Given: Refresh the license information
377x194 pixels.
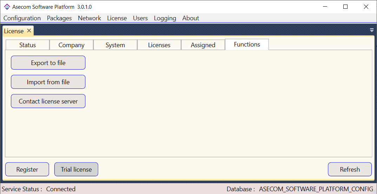Looking at the screenshot, I should pyautogui.click(x=350, y=170).
